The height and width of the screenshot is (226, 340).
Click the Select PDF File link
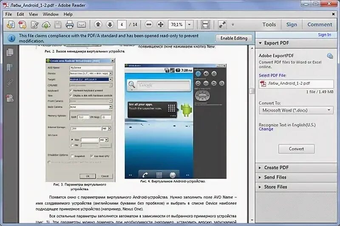tap(272, 76)
